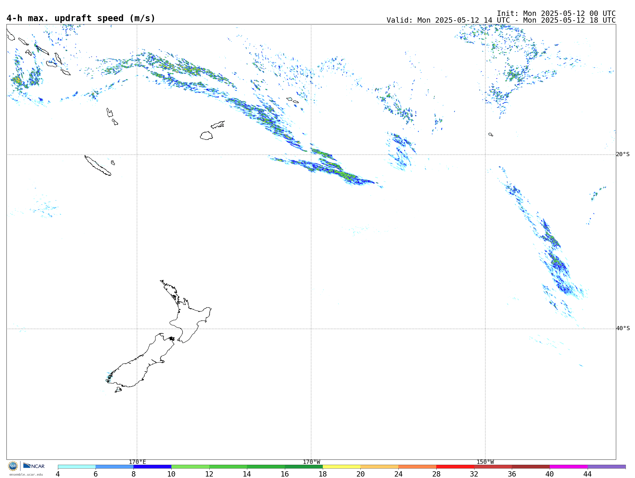The width and height of the screenshot is (635, 478).
Task: Click the Tahiti island outline near 150°W
Action: pyautogui.click(x=491, y=135)
